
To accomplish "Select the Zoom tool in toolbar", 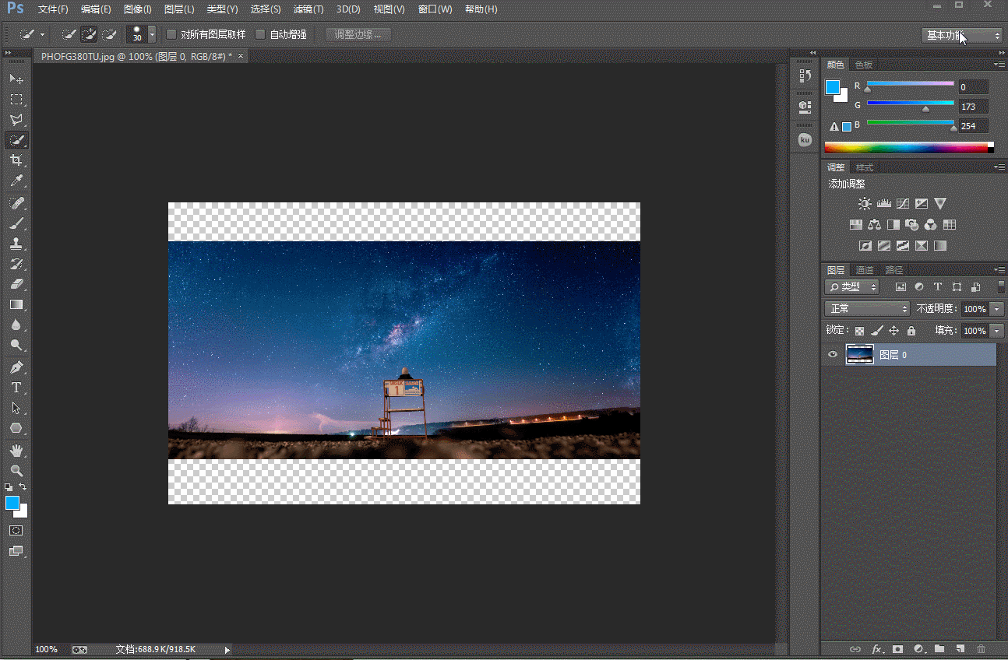I will click(x=16, y=471).
